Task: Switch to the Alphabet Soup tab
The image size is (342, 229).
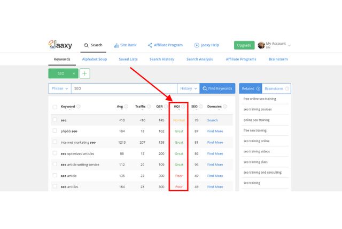Action: coord(95,59)
